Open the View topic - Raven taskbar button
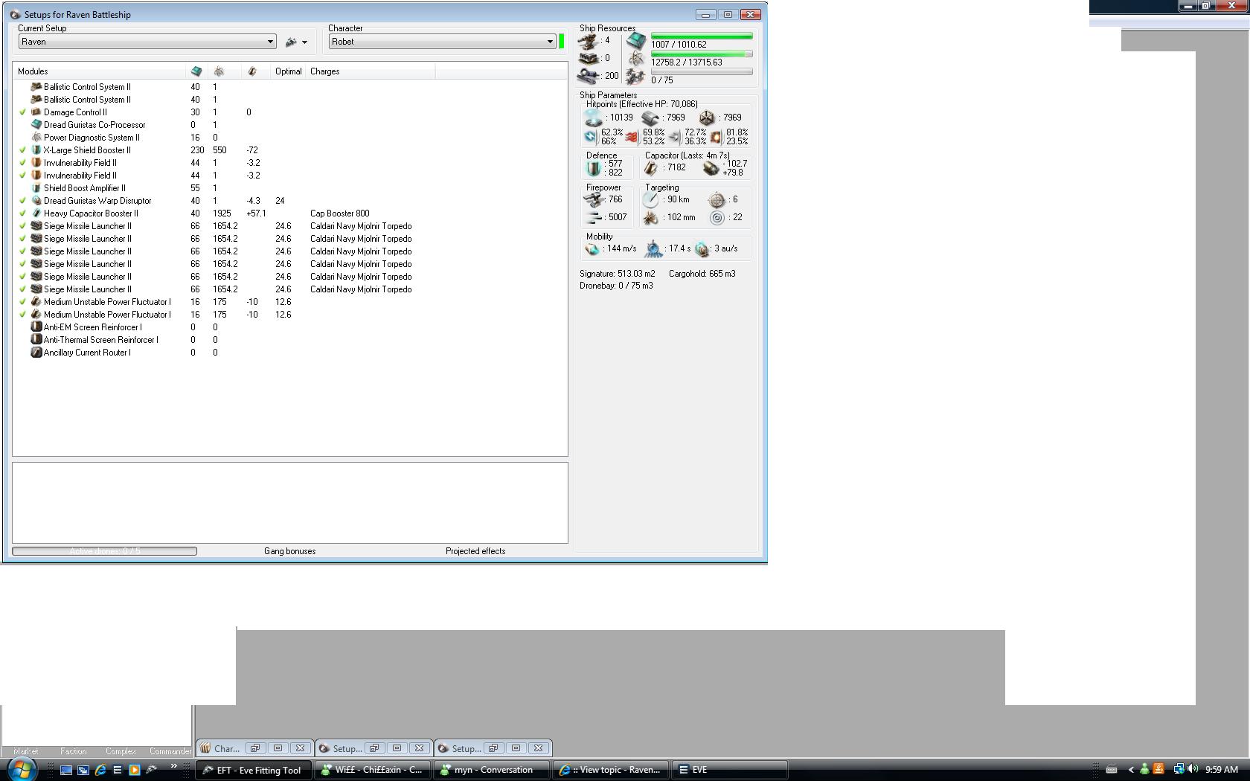Screen dimensions: 1250x781 (611, 770)
